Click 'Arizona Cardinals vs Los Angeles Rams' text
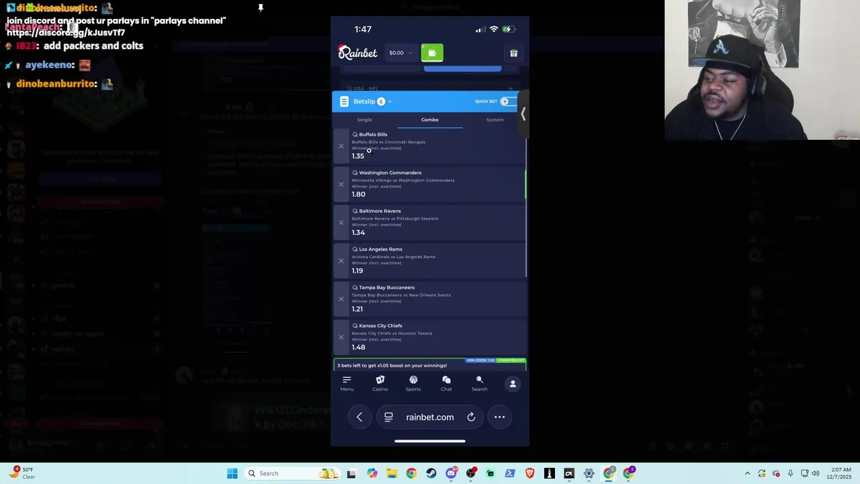 click(x=394, y=257)
